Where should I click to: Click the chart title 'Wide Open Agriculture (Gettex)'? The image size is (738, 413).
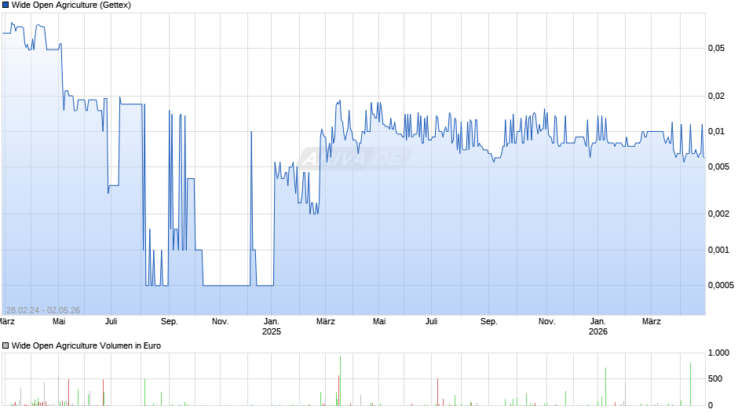(71, 5)
